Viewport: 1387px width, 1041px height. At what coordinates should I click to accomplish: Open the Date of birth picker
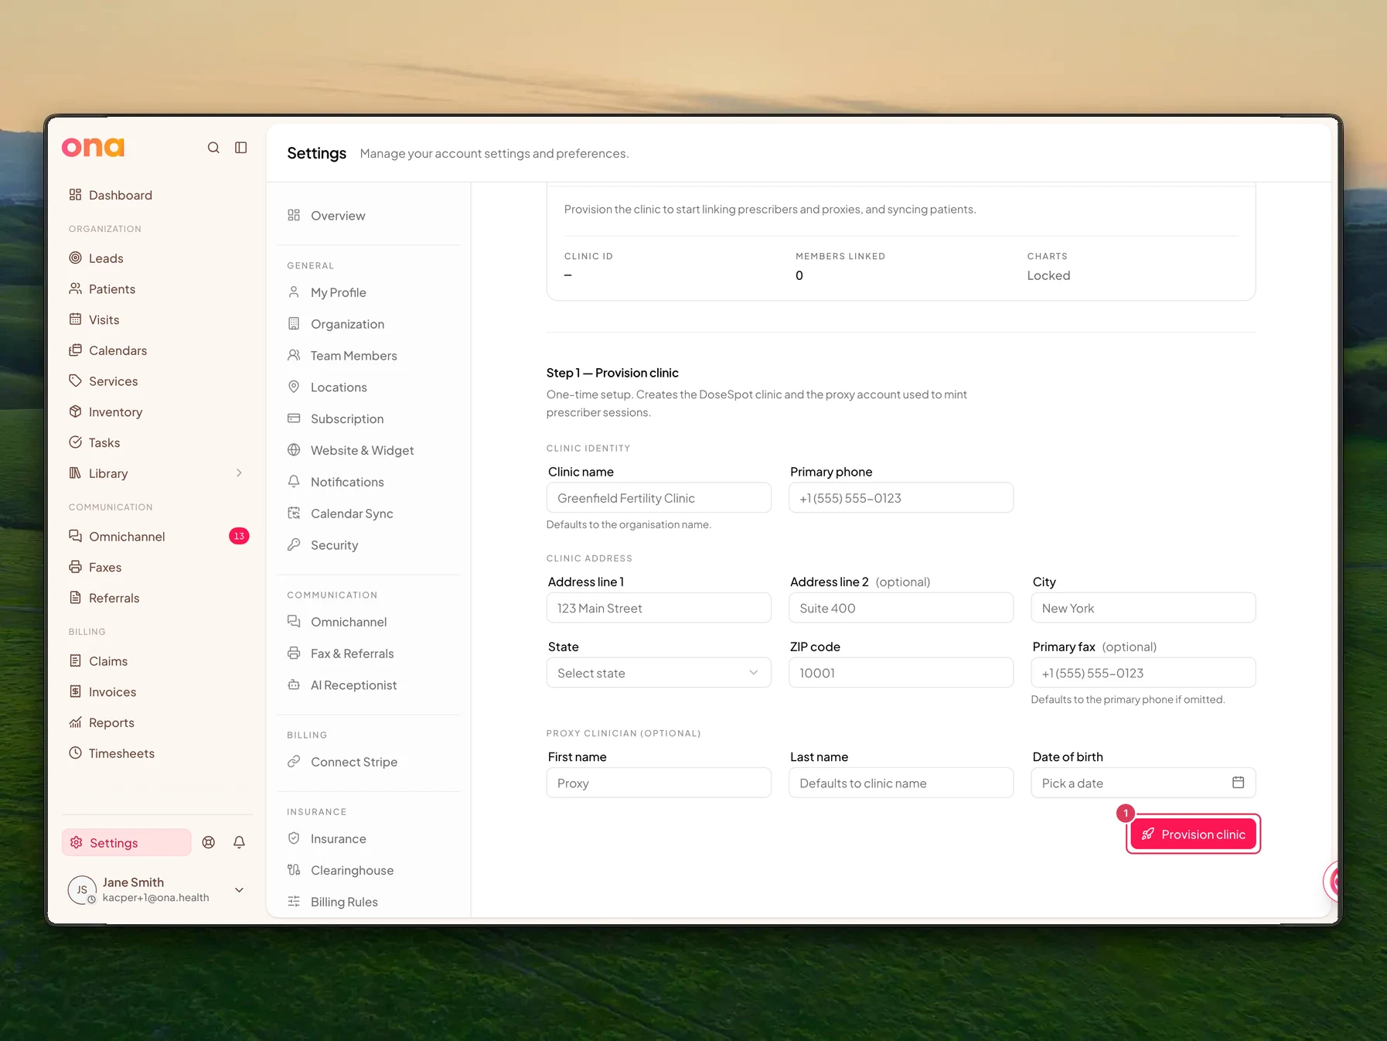1143,783
